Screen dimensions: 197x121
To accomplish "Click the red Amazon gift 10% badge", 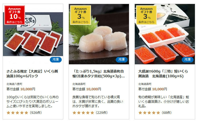I will (15, 15).
